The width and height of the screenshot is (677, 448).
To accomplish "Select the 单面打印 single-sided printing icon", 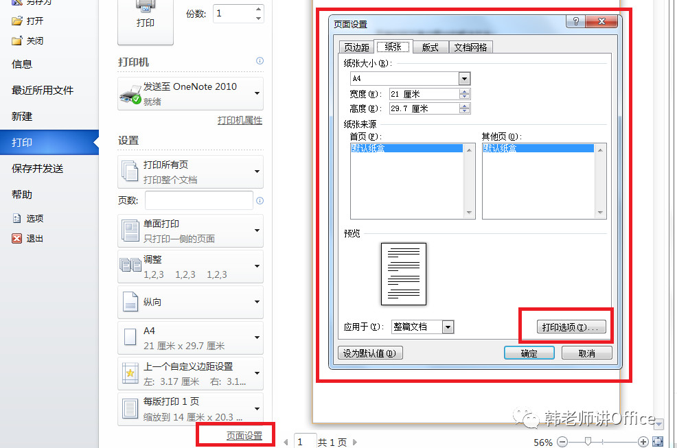I will (x=130, y=231).
